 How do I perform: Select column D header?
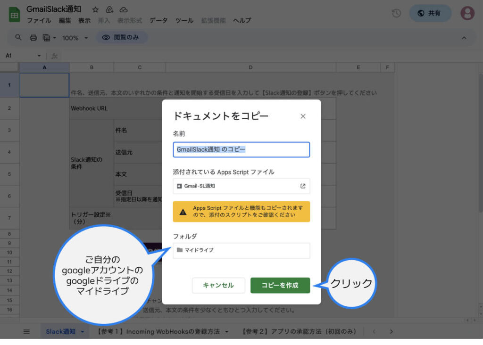250,67
